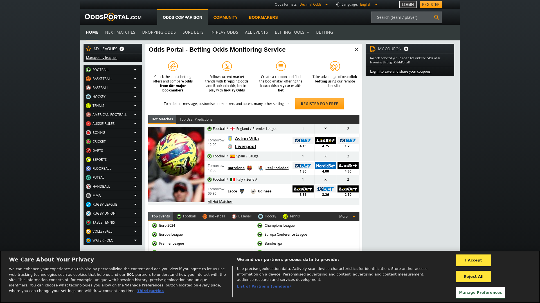Click the My Leagues star icon
540x303 pixels.
click(x=89, y=49)
